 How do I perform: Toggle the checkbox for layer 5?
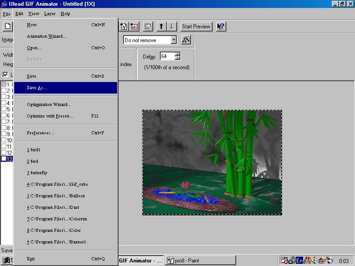4,109
